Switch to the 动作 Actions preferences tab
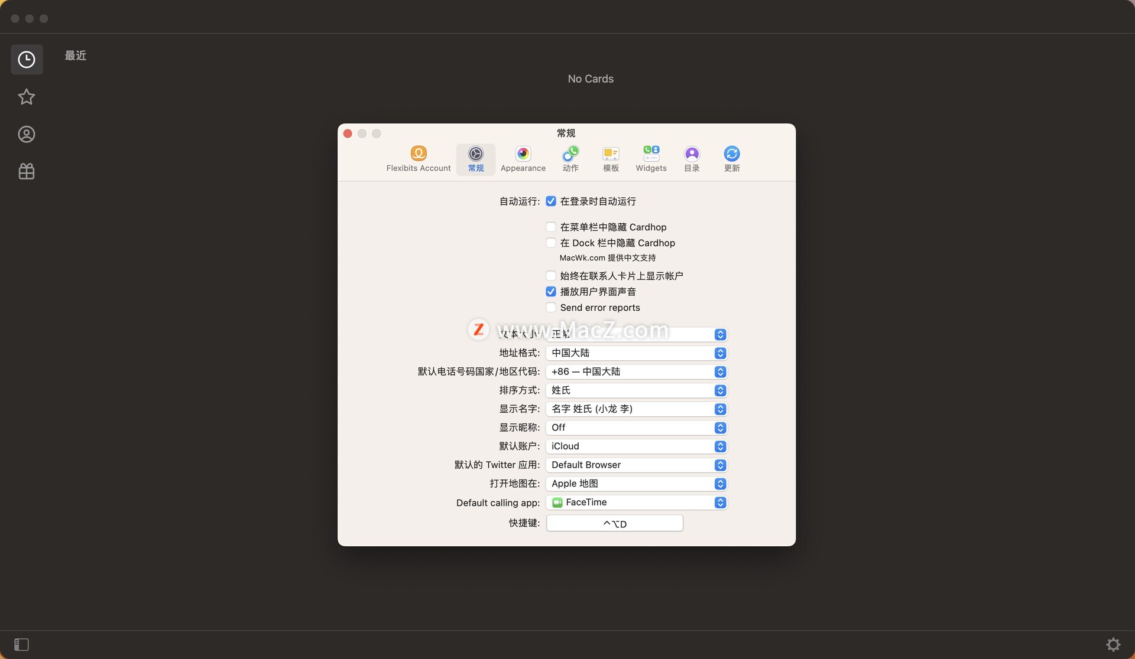Screen dimensions: 1135x659 [x=570, y=159]
